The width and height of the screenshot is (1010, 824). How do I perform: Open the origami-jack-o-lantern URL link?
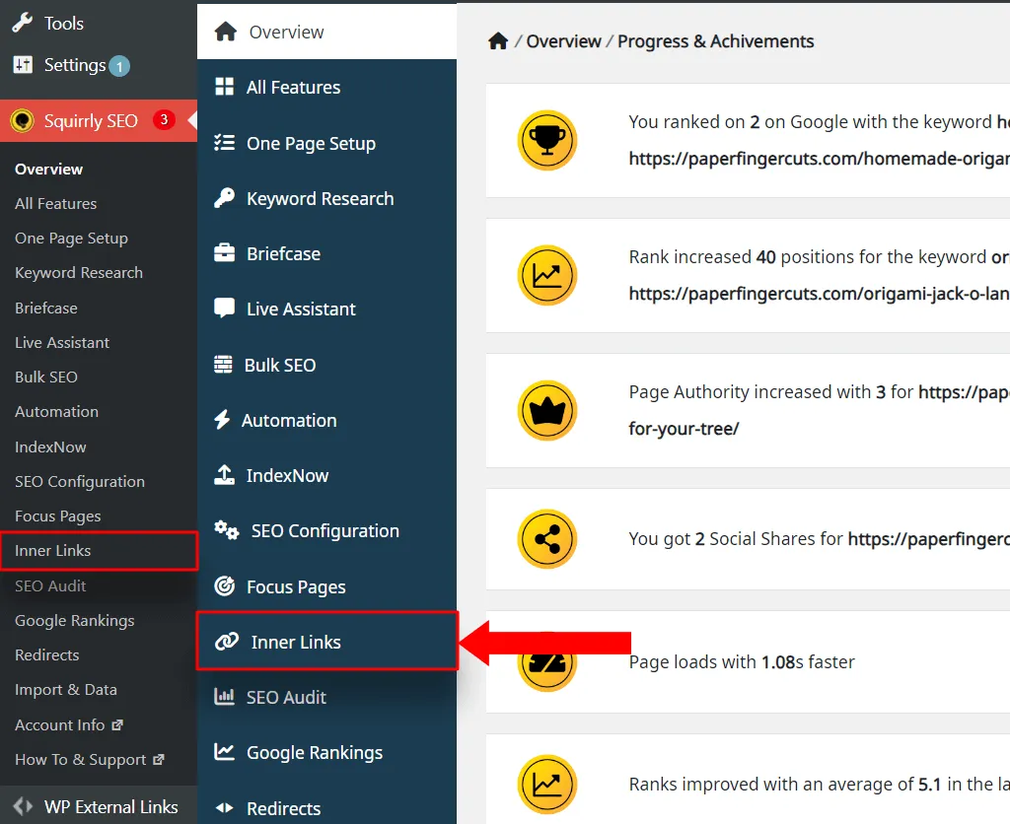pos(820,294)
